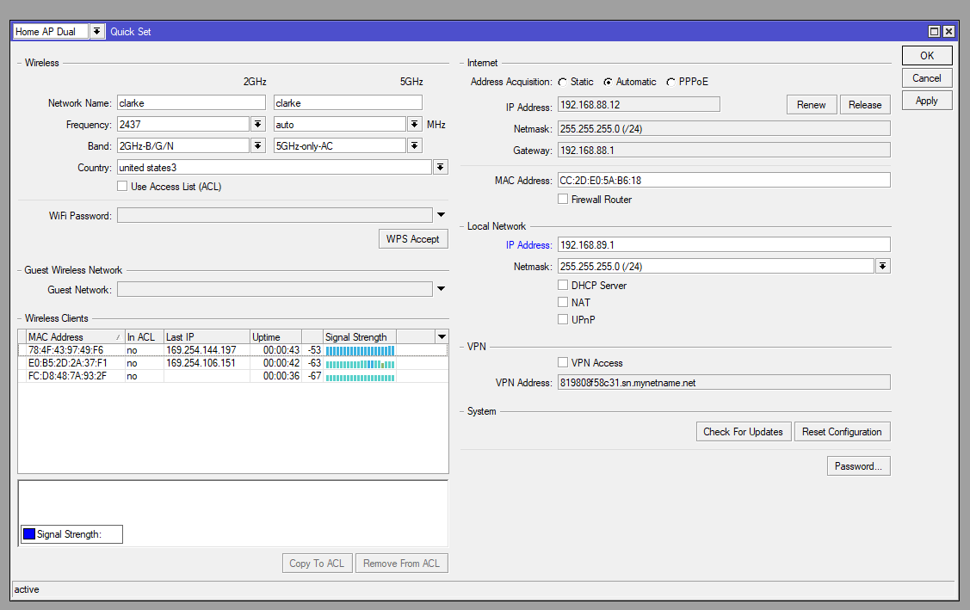Expand the Guest Network field arrow
Viewport: 970px width, 610px height.
(x=441, y=290)
